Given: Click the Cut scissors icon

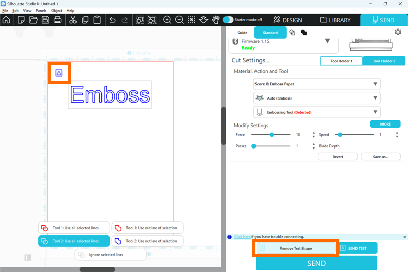Looking at the screenshot, I should coord(73,20).
